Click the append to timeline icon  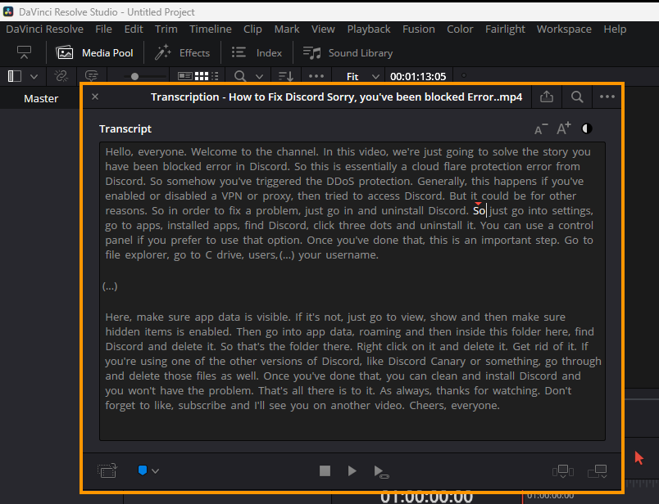598,471
